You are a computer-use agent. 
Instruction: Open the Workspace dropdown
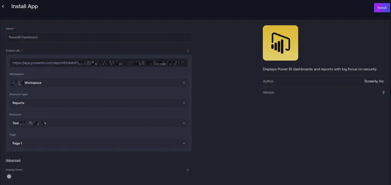[99, 83]
